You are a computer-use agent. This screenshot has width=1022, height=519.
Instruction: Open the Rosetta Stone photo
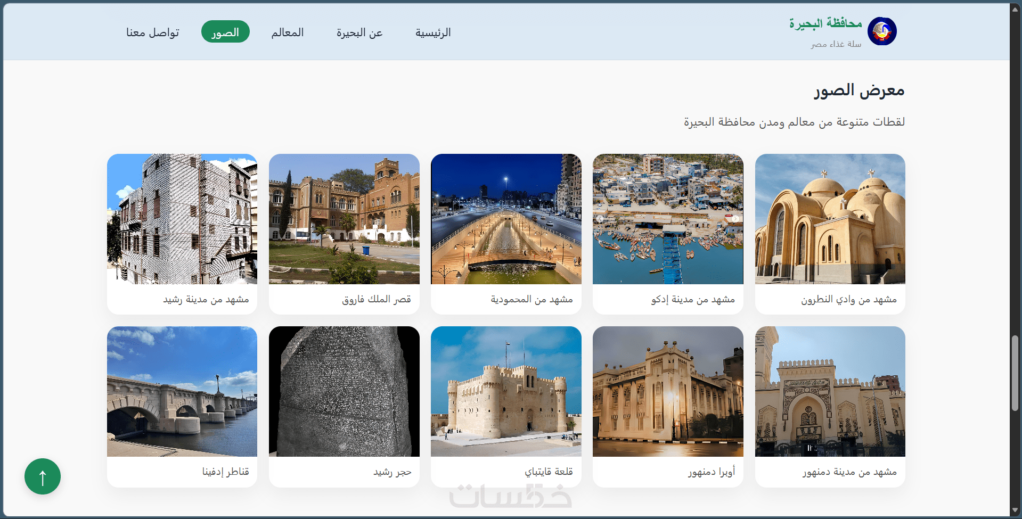pos(344,391)
